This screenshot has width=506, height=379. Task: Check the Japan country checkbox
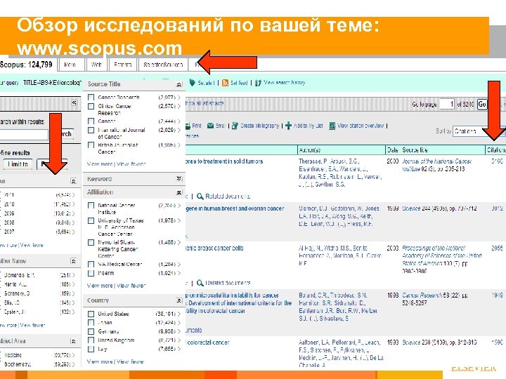pos(91,323)
